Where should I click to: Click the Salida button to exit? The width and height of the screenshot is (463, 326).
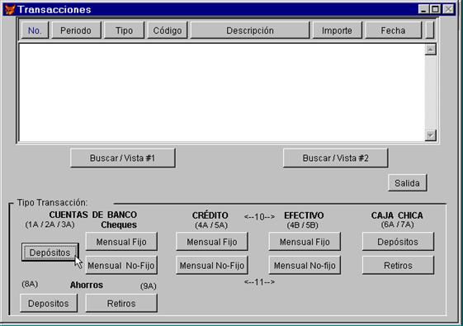pos(407,183)
